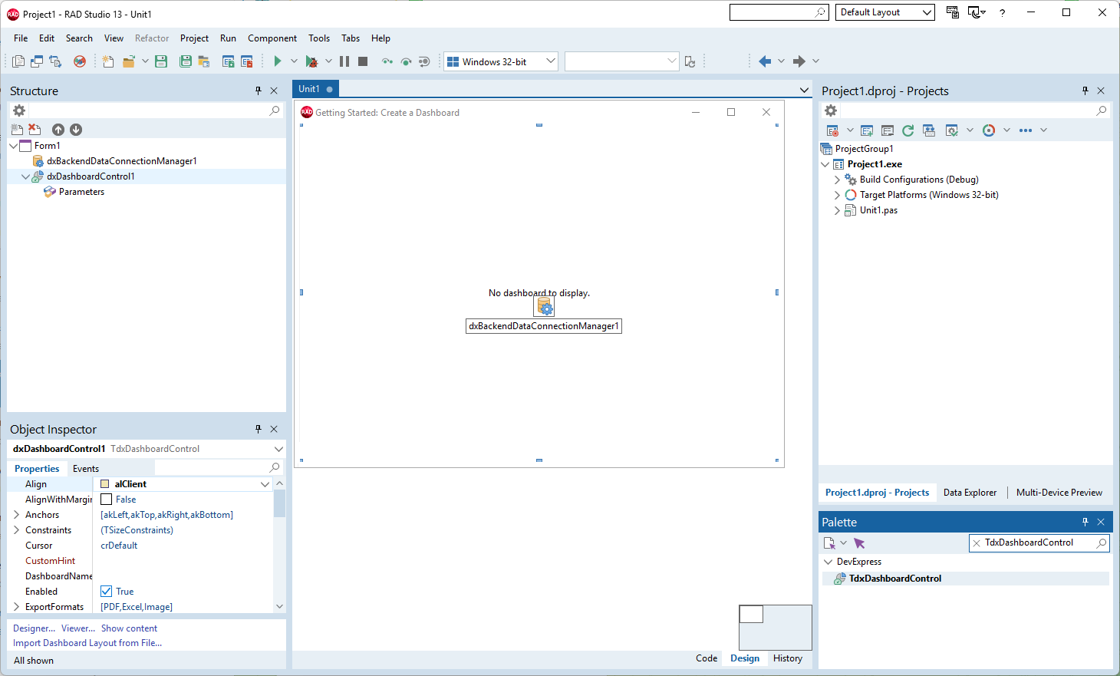Stop the running program via the Stop icon
The width and height of the screenshot is (1120, 676).
[x=363, y=61]
